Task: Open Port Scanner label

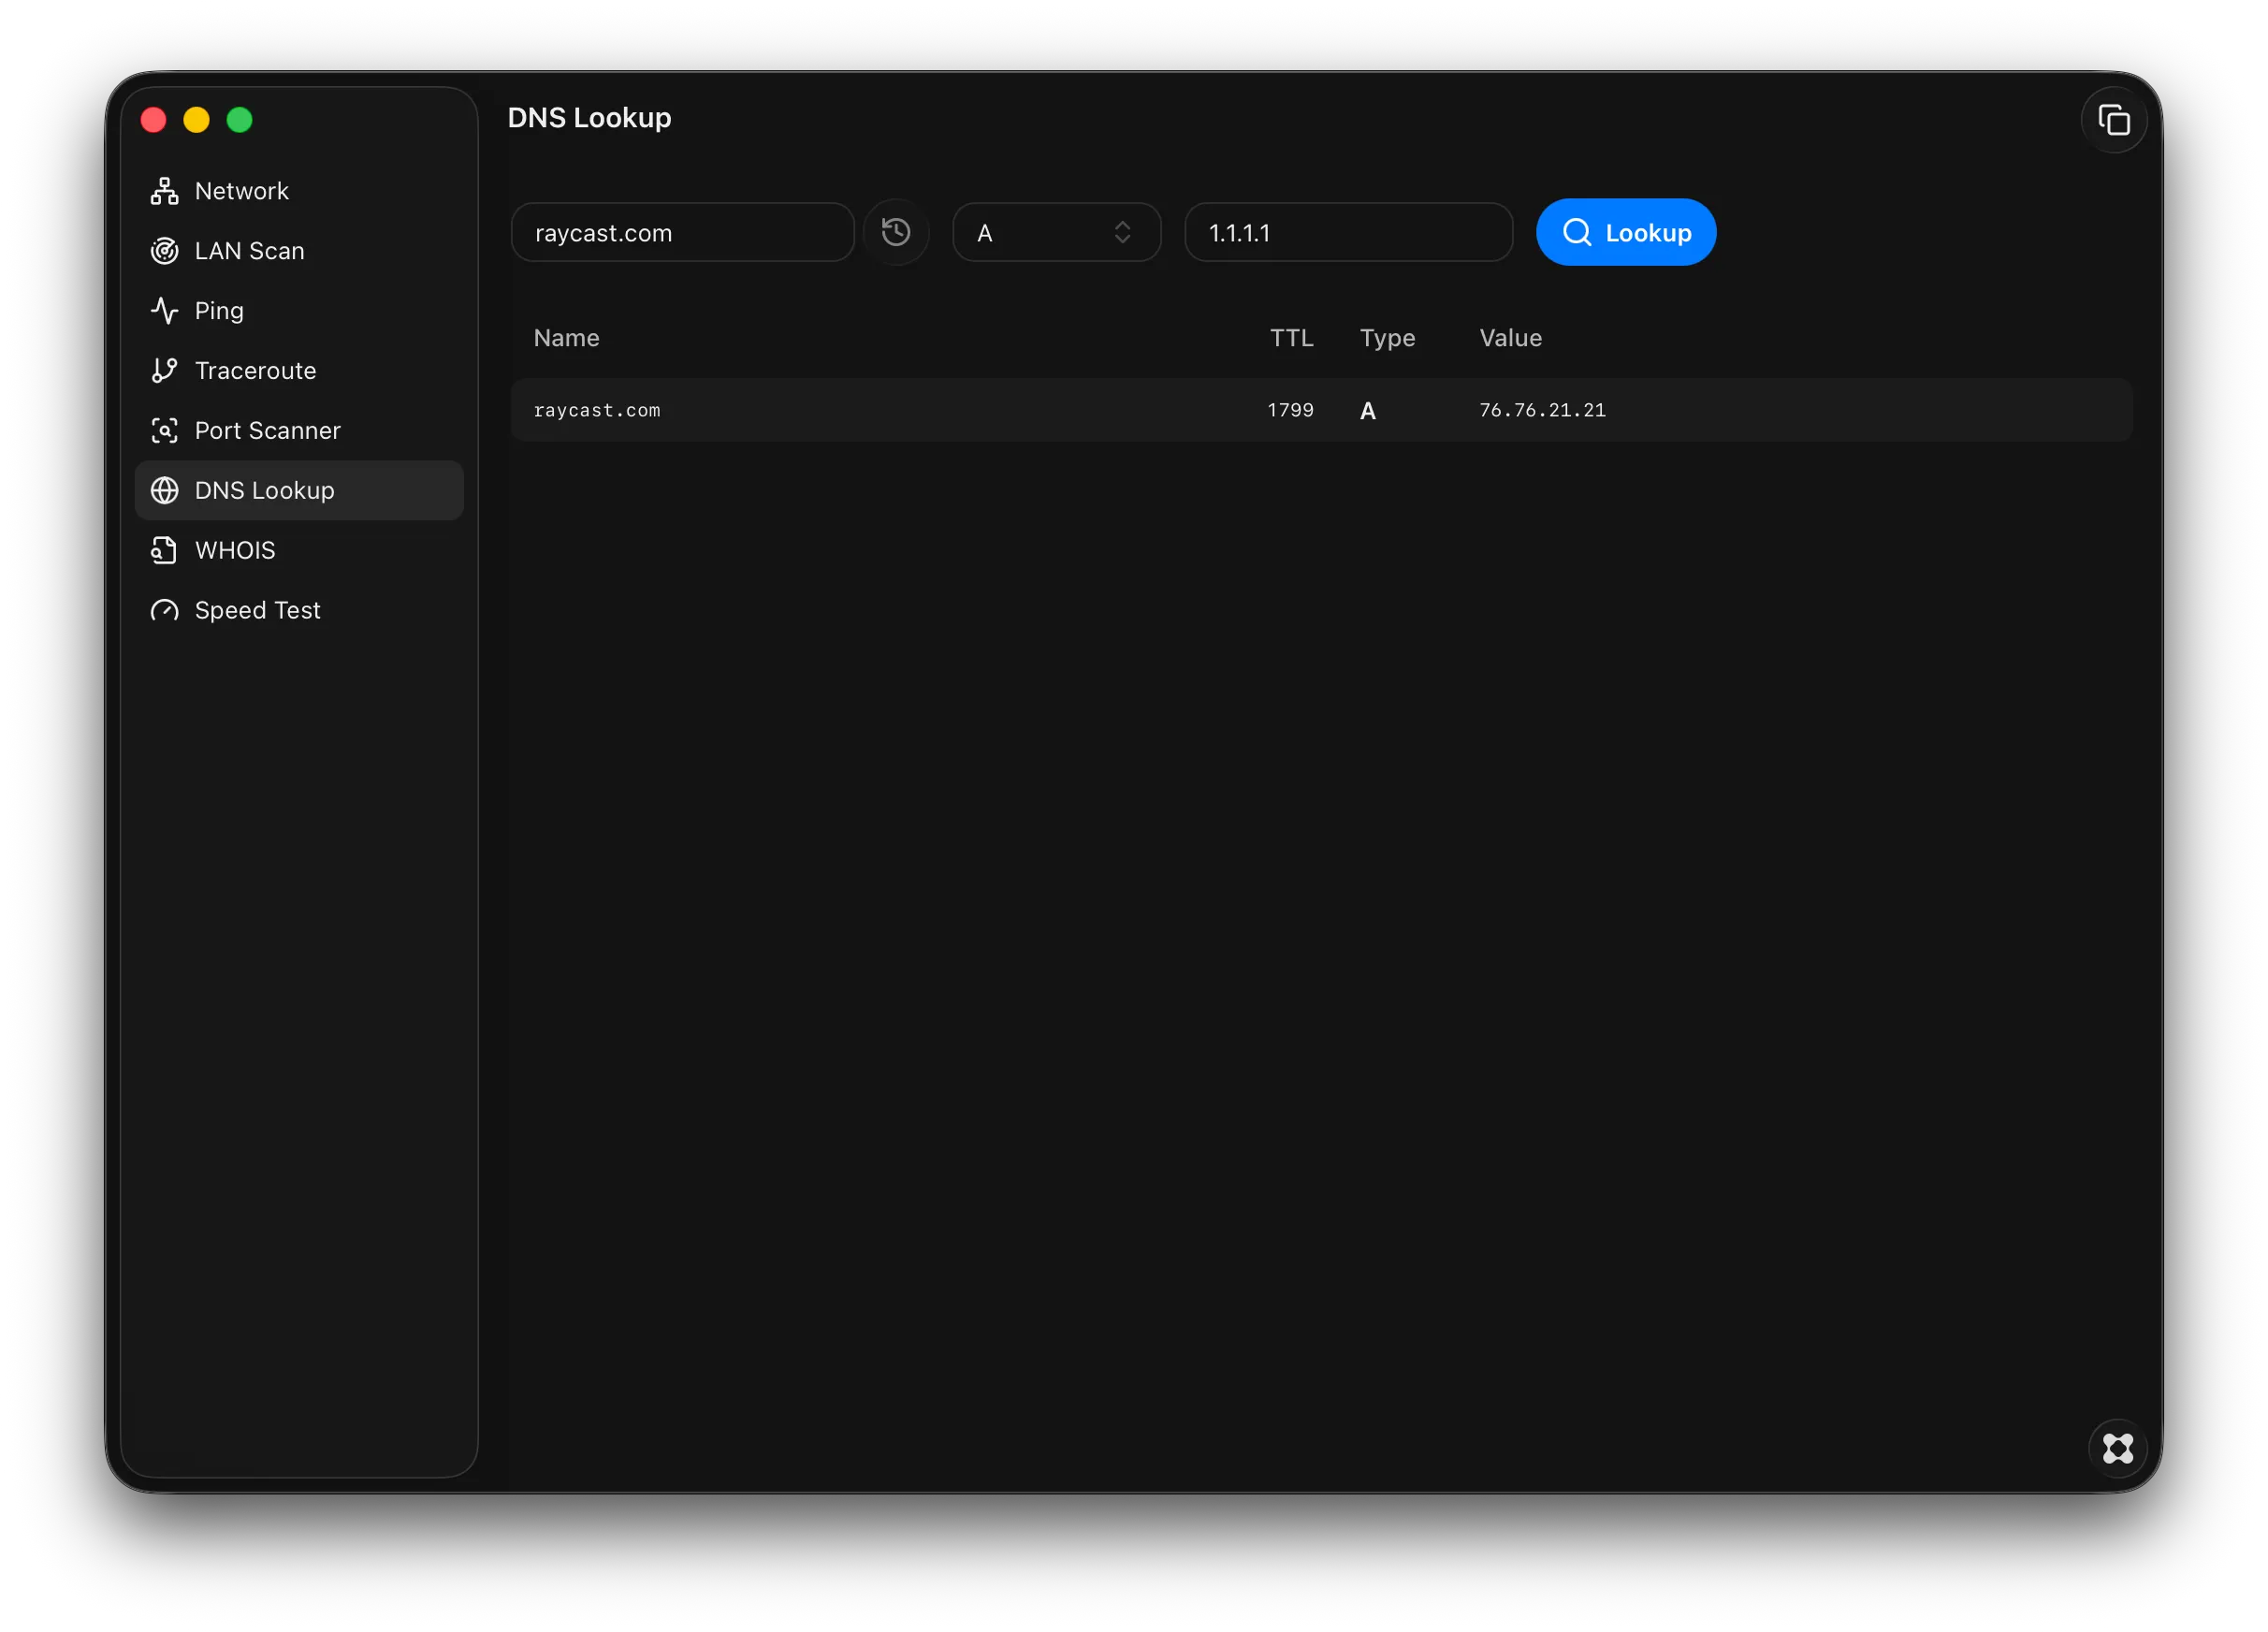Action: click(267, 431)
